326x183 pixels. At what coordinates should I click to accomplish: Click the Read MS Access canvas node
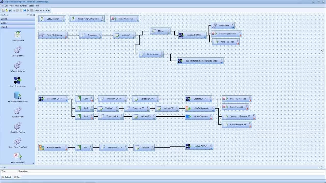(125, 19)
